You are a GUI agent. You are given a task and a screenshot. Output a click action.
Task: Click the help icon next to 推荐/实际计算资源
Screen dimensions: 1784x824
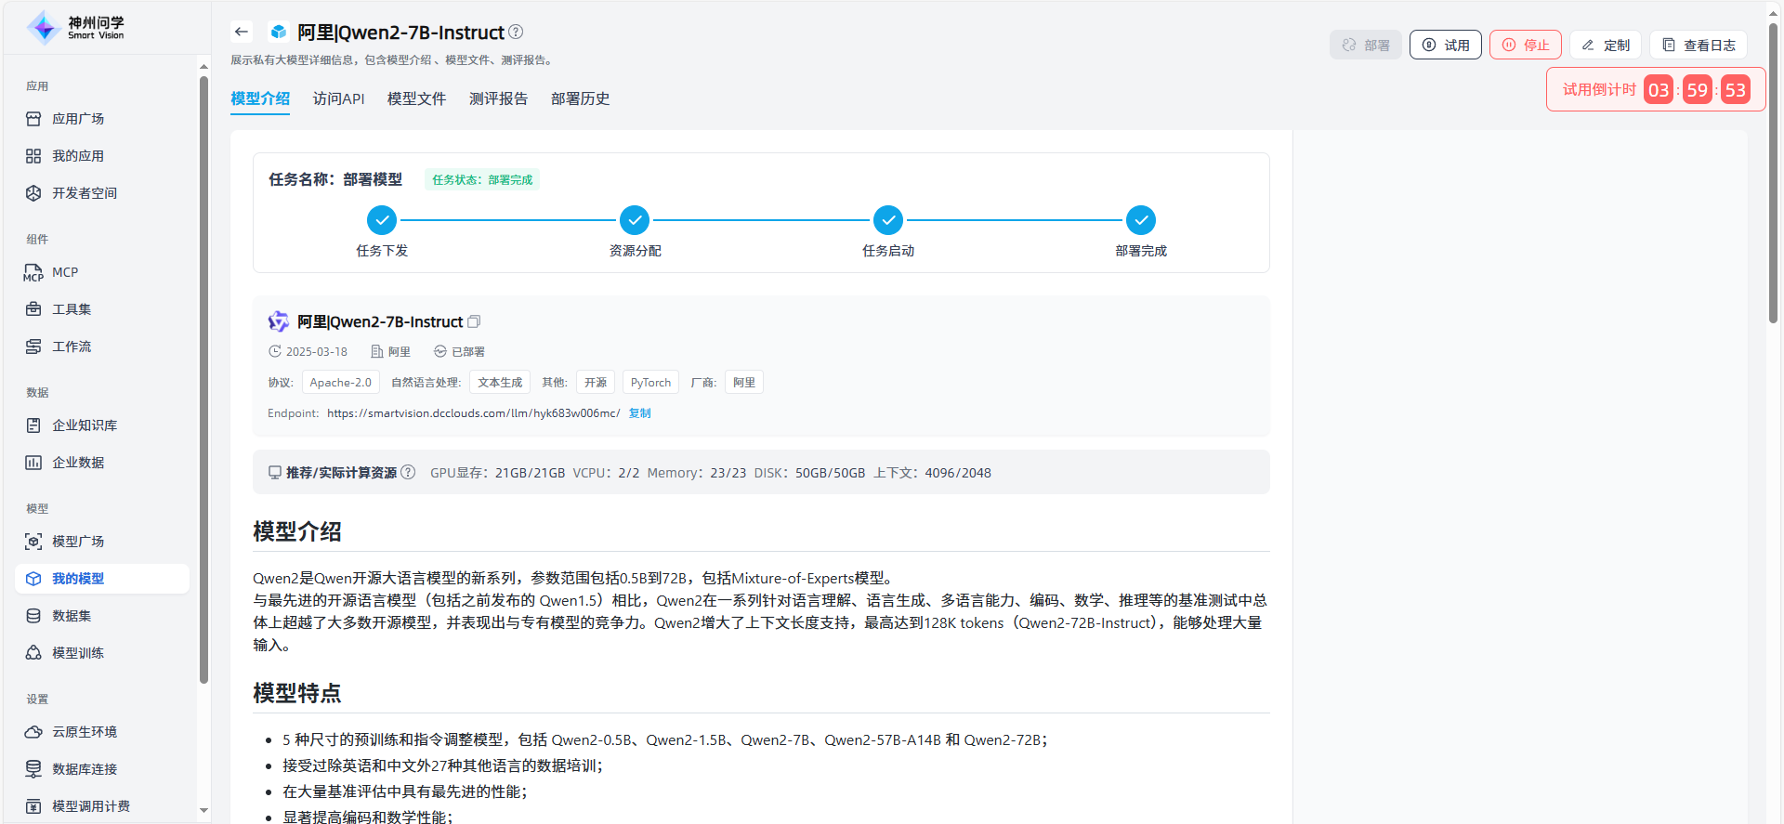[x=408, y=472]
